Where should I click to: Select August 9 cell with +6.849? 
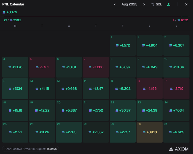pos(150,67)
